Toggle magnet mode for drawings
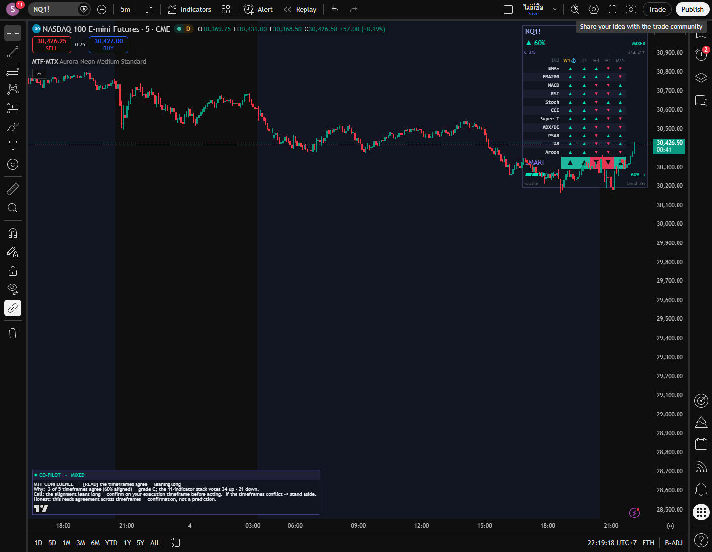Image resolution: width=712 pixels, height=552 pixels. pyautogui.click(x=13, y=233)
